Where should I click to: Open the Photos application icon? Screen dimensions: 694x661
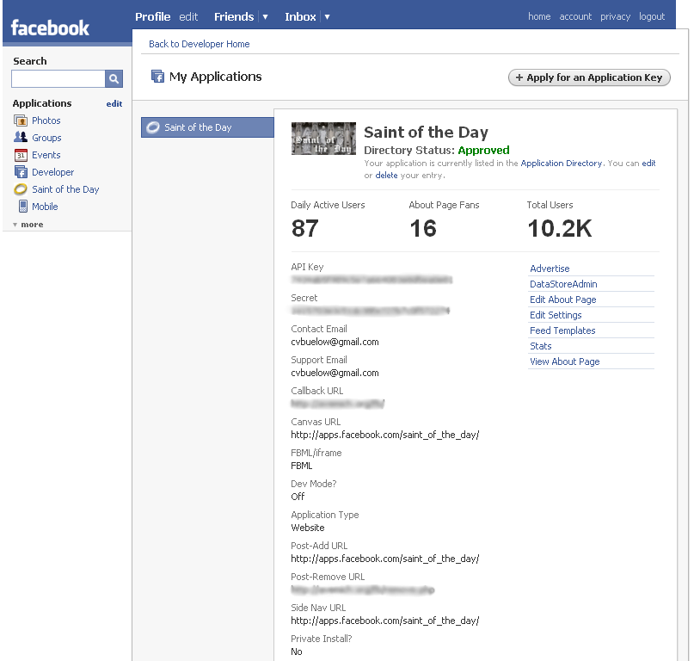point(21,120)
